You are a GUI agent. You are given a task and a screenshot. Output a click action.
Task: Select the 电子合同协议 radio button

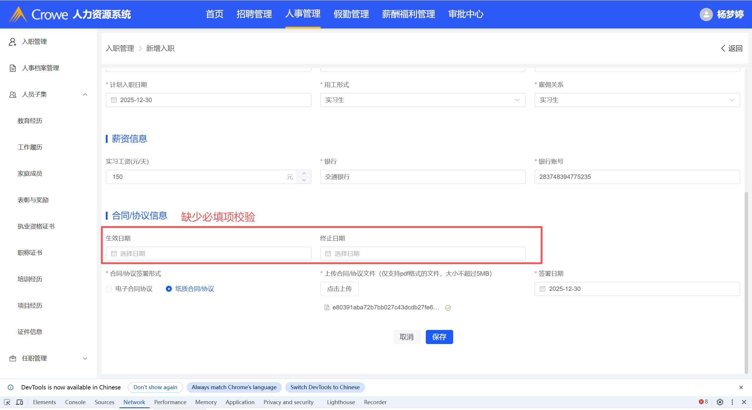[x=109, y=289]
